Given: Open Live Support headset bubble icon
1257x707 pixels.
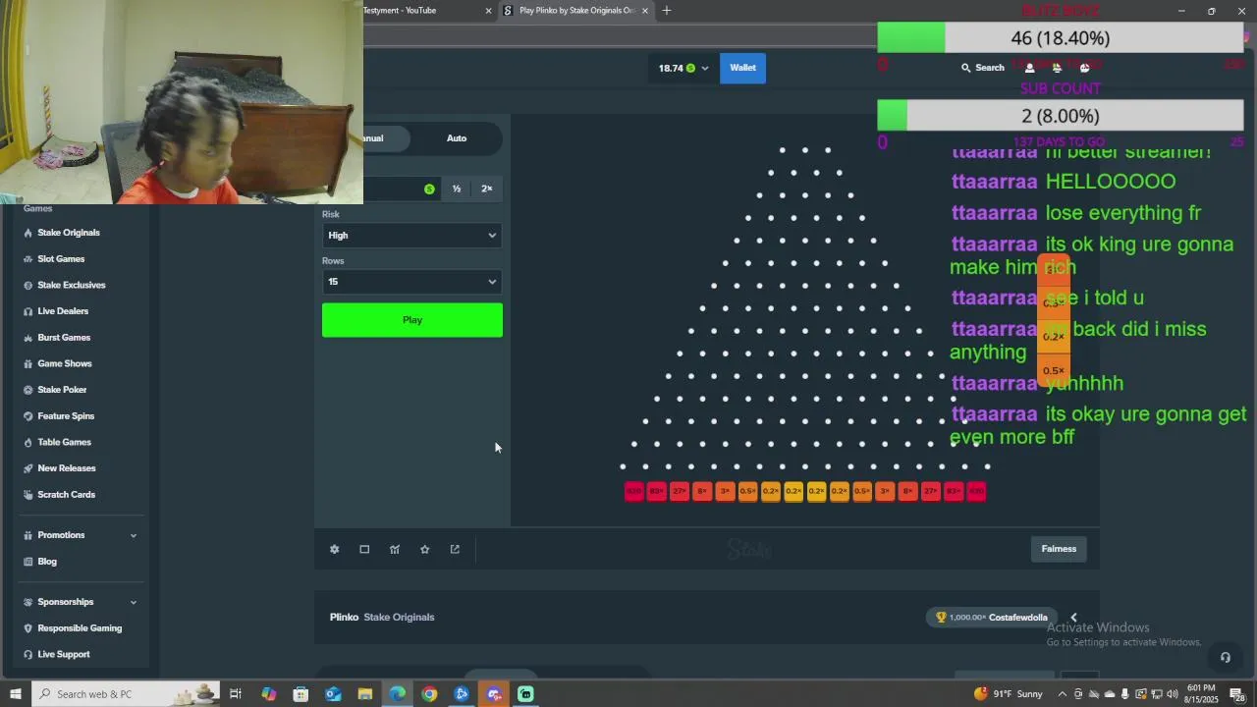Looking at the screenshot, I should point(1225,658).
